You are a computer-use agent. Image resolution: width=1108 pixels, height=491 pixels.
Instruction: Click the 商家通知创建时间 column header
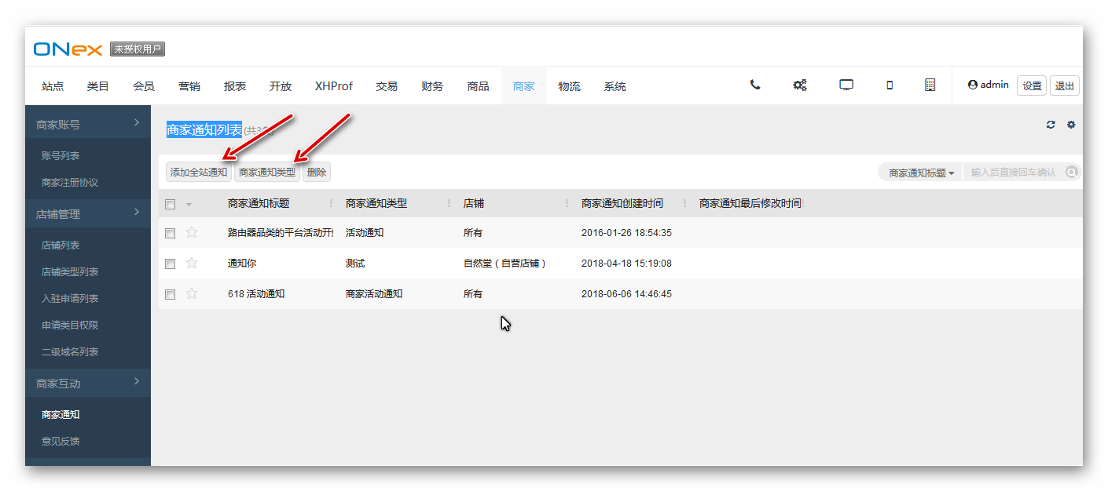(x=622, y=204)
